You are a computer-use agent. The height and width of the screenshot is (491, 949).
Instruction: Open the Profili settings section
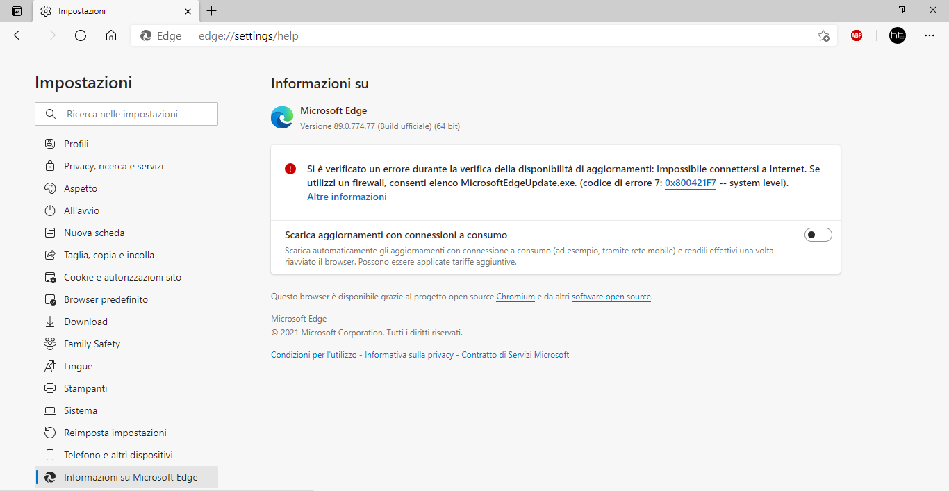(126, 144)
